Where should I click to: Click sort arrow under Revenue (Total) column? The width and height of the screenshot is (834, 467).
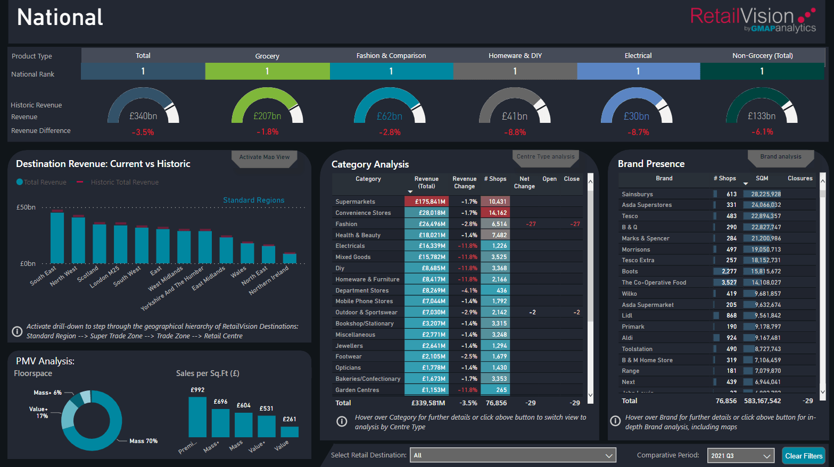click(410, 191)
